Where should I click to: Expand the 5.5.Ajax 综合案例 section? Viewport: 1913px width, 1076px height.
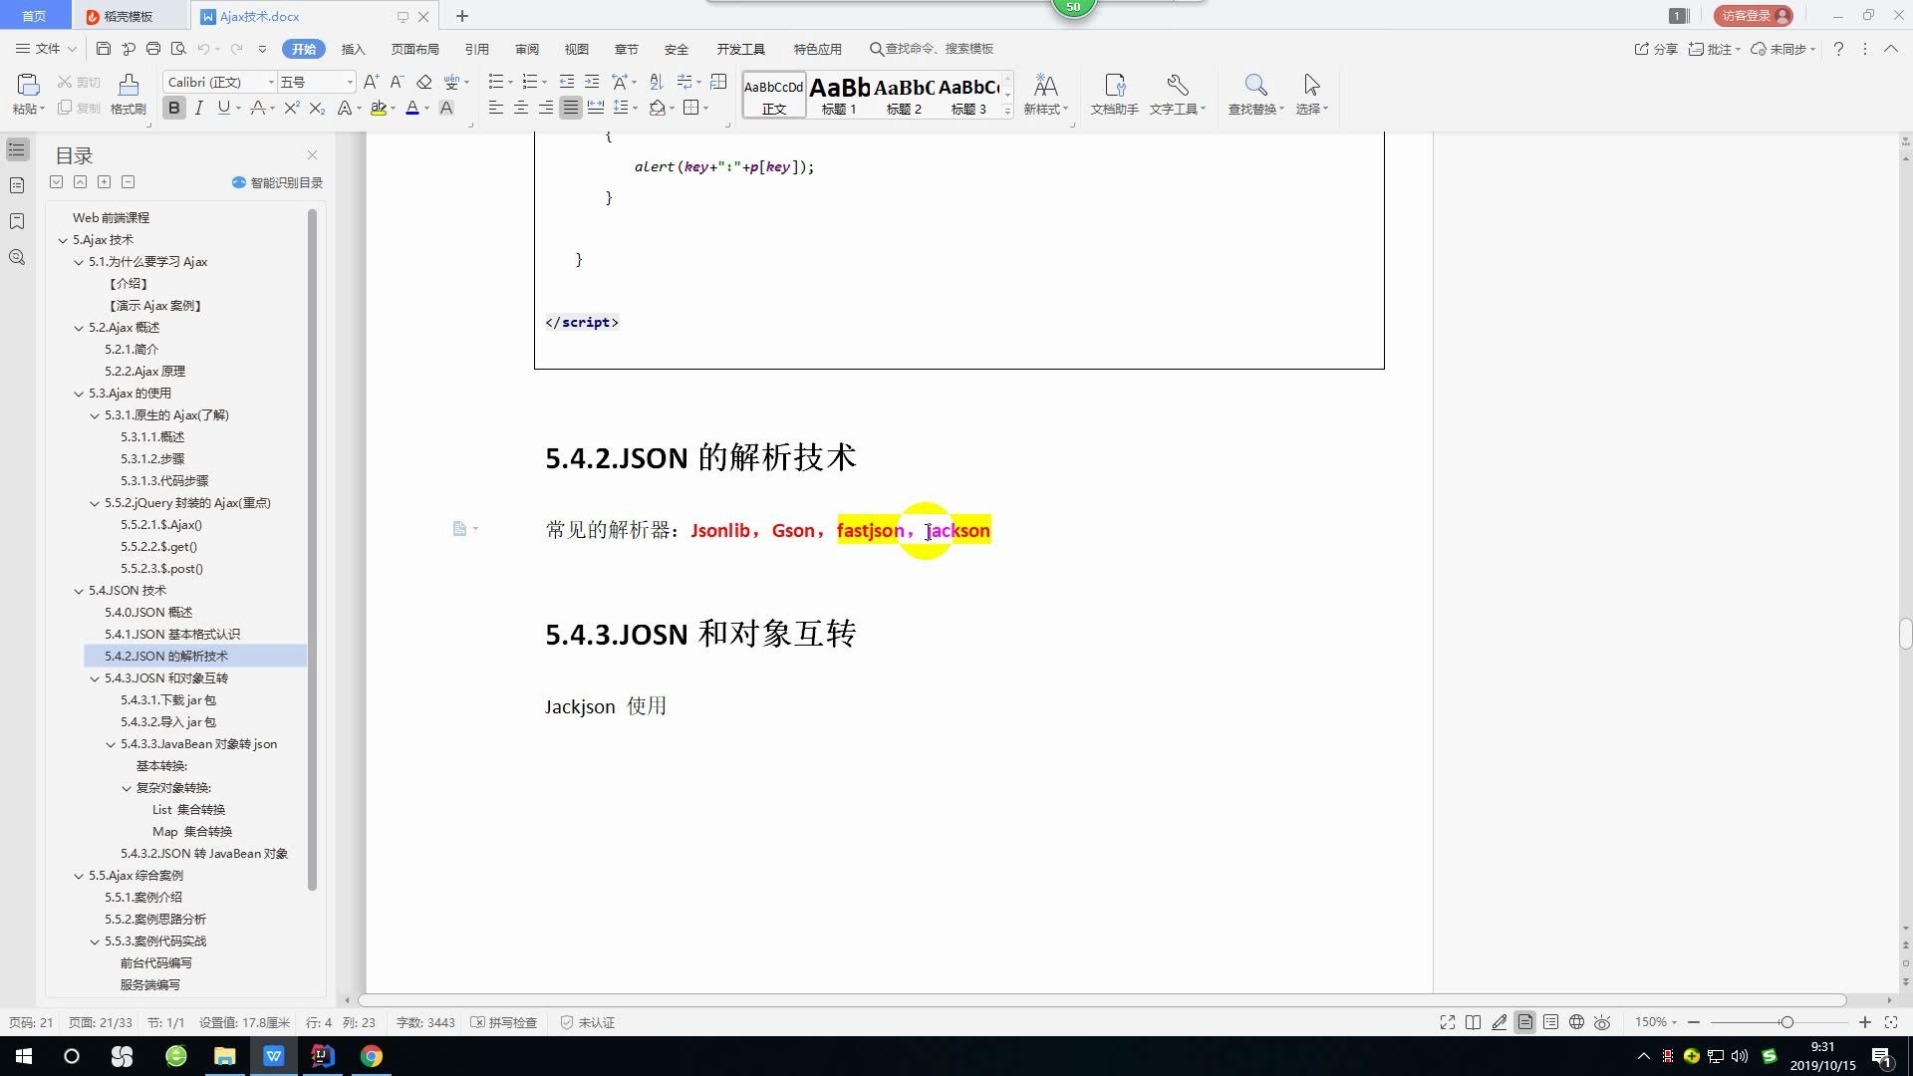[x=78, y=875]
